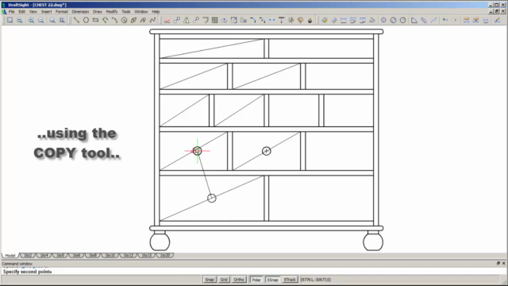Screen dimensions: 508x286
Task: Open the View menu
Action: [x=33, y=12]
